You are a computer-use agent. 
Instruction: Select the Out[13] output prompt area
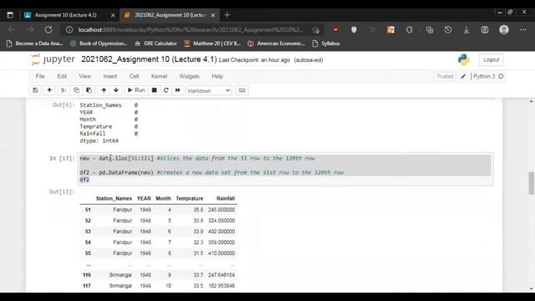[x=62, y=191]
